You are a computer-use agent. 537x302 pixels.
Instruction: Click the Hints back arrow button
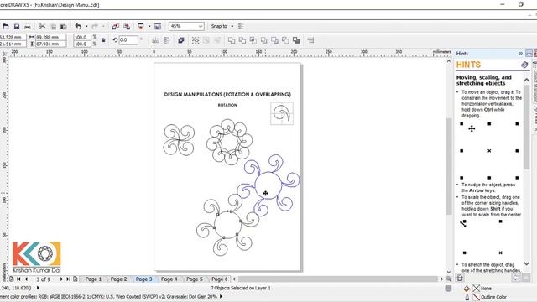(516, 278)
